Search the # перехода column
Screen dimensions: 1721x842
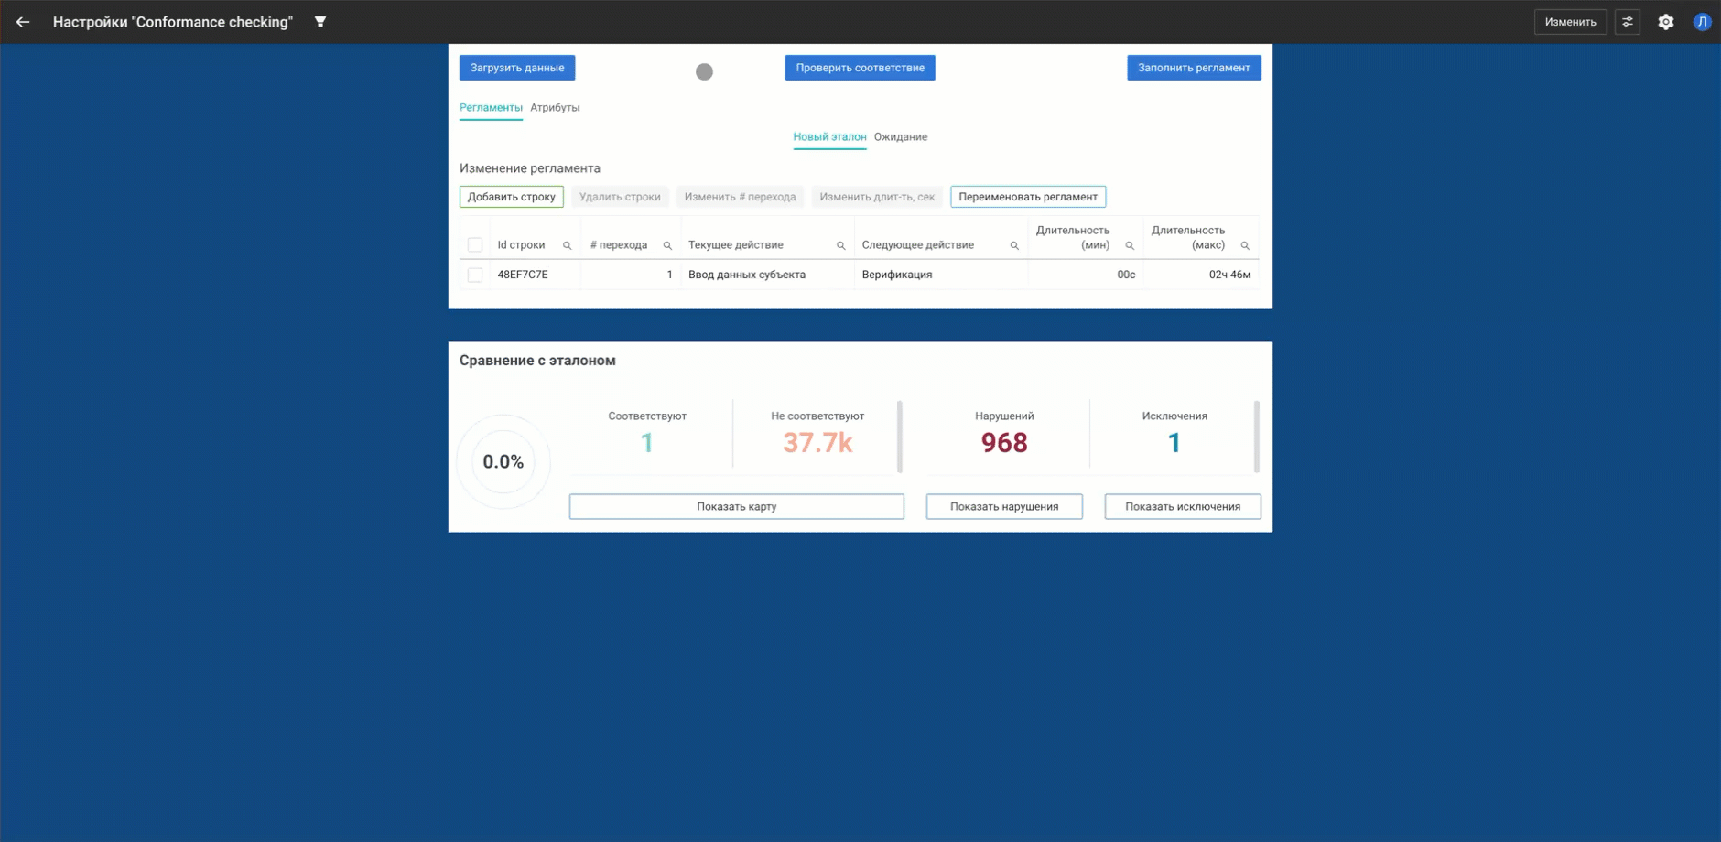tap(667, 245)
